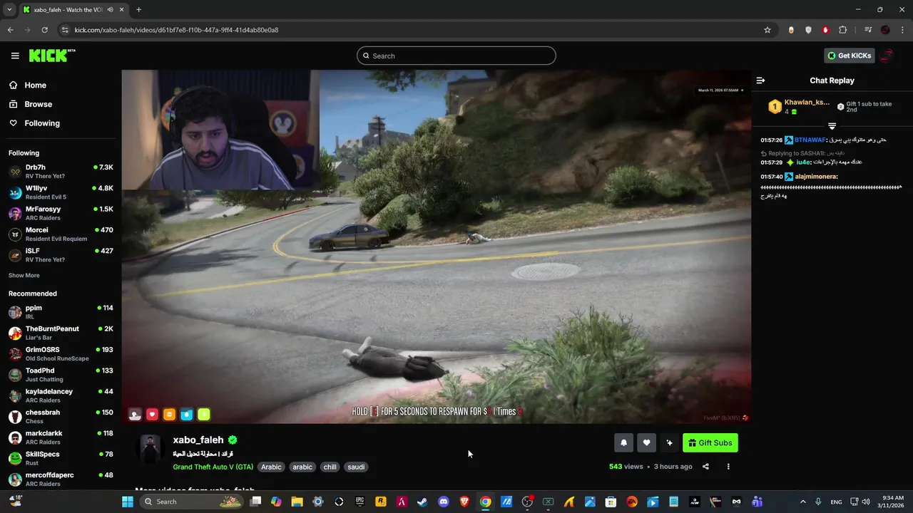Image resolution: width=913 pixels, height=513 pixels.
Task: Open W1llyv followed channel
Action: point(61,192)
